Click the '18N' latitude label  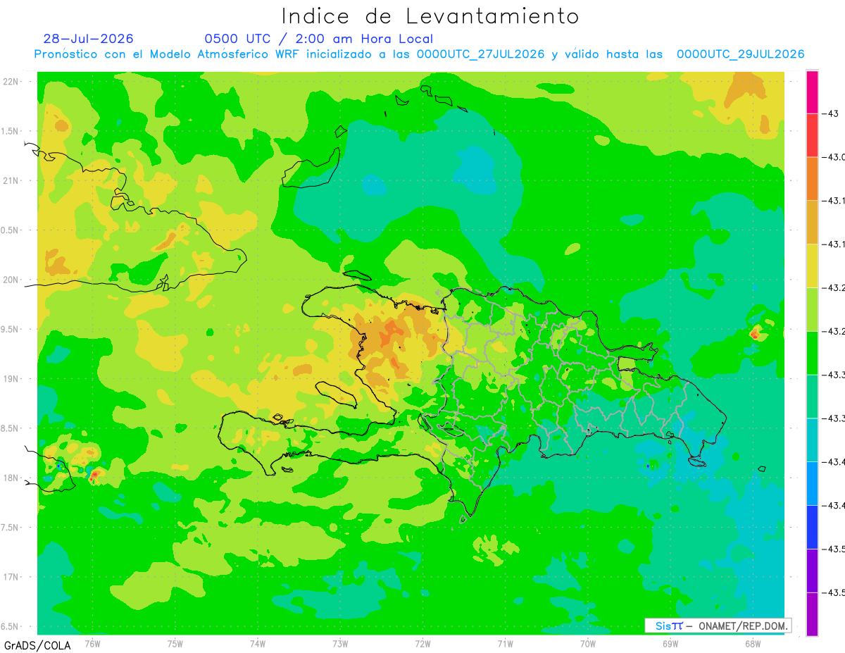click(11, 478)
